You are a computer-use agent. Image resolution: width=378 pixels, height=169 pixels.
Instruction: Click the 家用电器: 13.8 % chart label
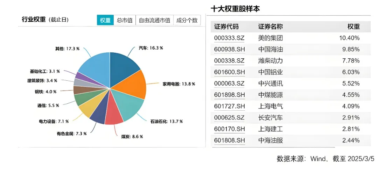click(x=179, y=84)
